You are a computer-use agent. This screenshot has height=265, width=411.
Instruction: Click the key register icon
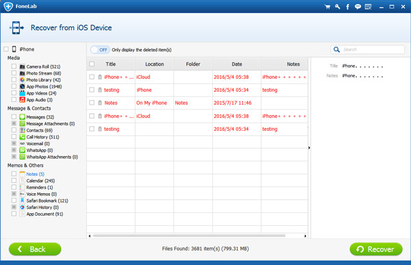pos(337,7)
